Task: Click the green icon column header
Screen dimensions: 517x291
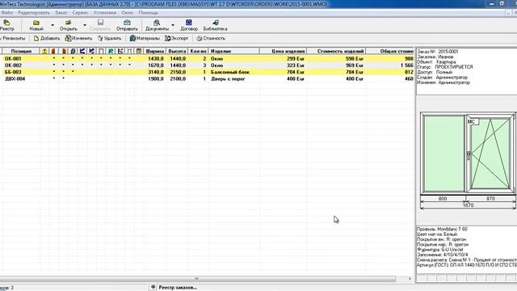Action: point(111,51)
